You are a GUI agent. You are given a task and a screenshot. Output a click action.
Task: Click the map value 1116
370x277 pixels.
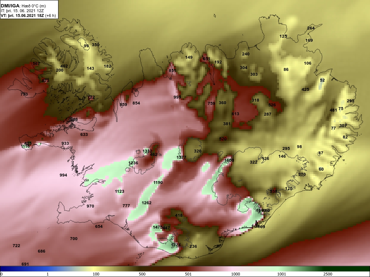25,147
